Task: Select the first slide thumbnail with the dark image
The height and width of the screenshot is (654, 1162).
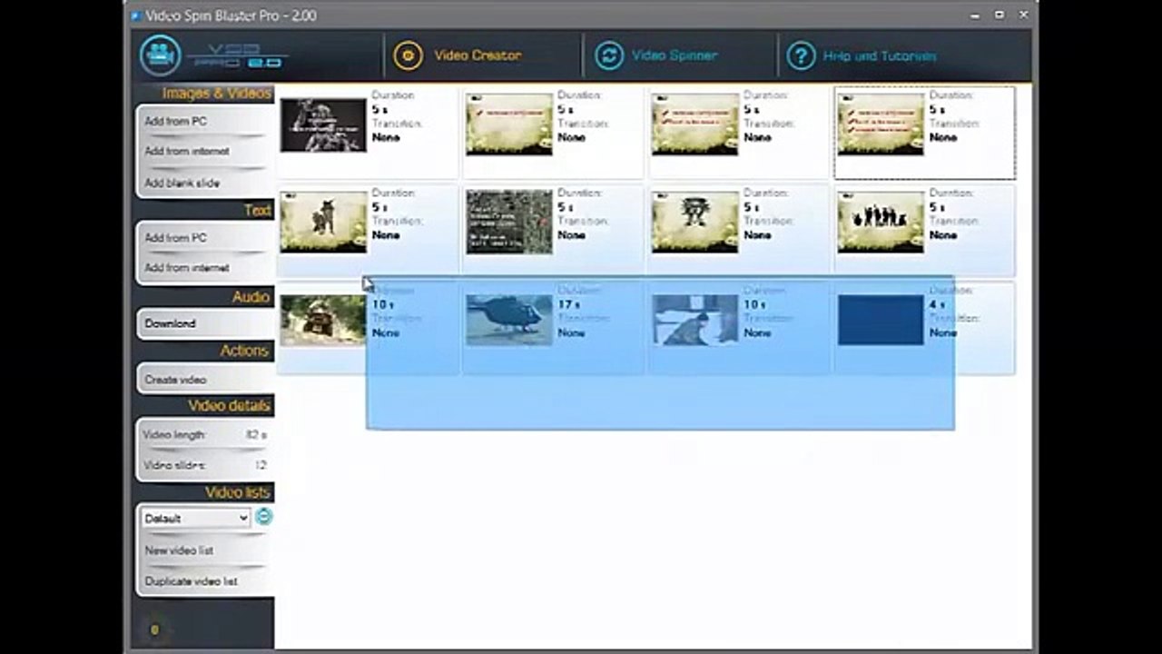Action: [323, 124]
